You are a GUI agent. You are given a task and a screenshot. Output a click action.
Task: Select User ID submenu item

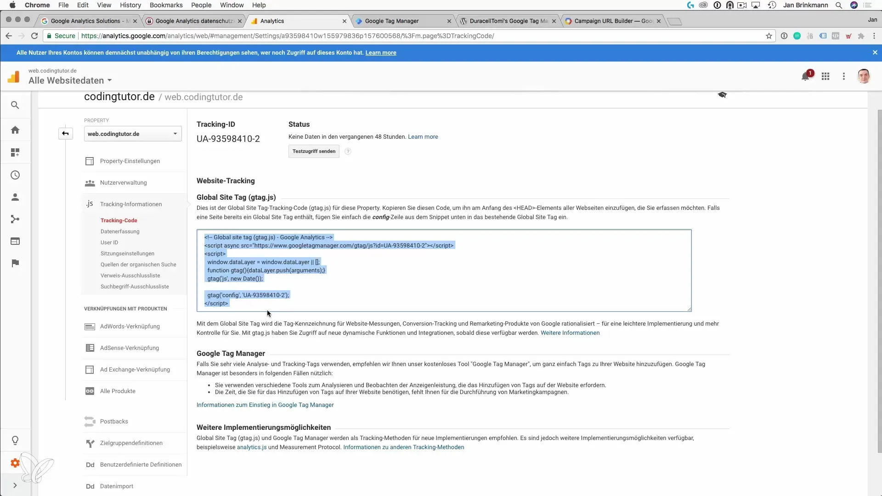point(109,242)
